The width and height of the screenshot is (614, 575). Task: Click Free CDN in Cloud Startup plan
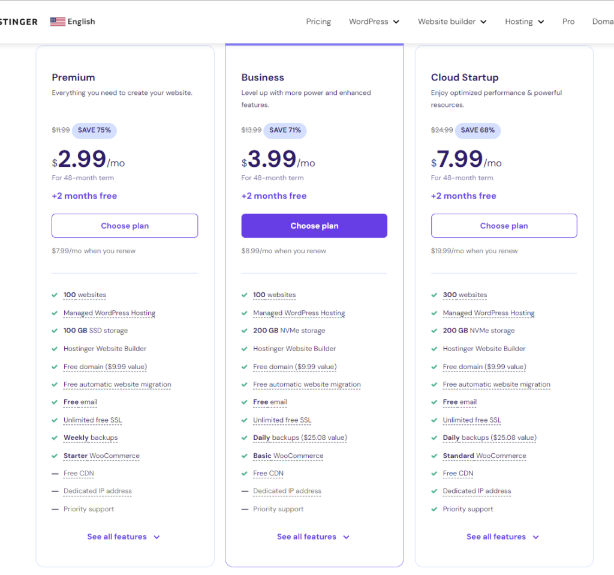458,473
